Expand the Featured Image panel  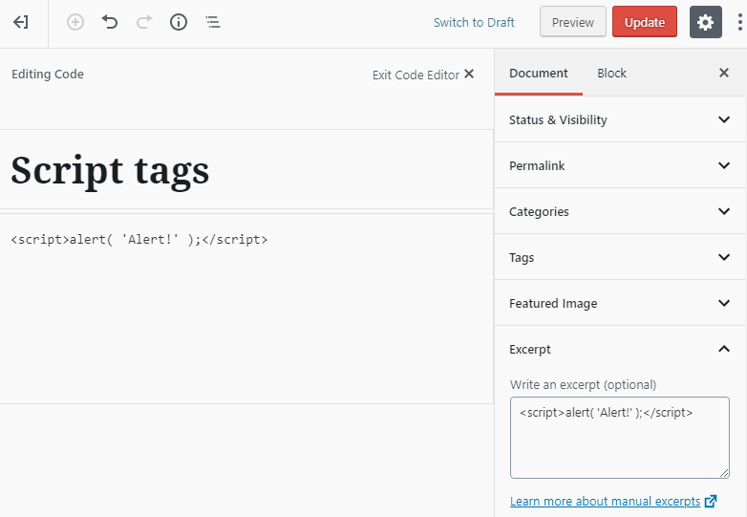coord(620,303)
